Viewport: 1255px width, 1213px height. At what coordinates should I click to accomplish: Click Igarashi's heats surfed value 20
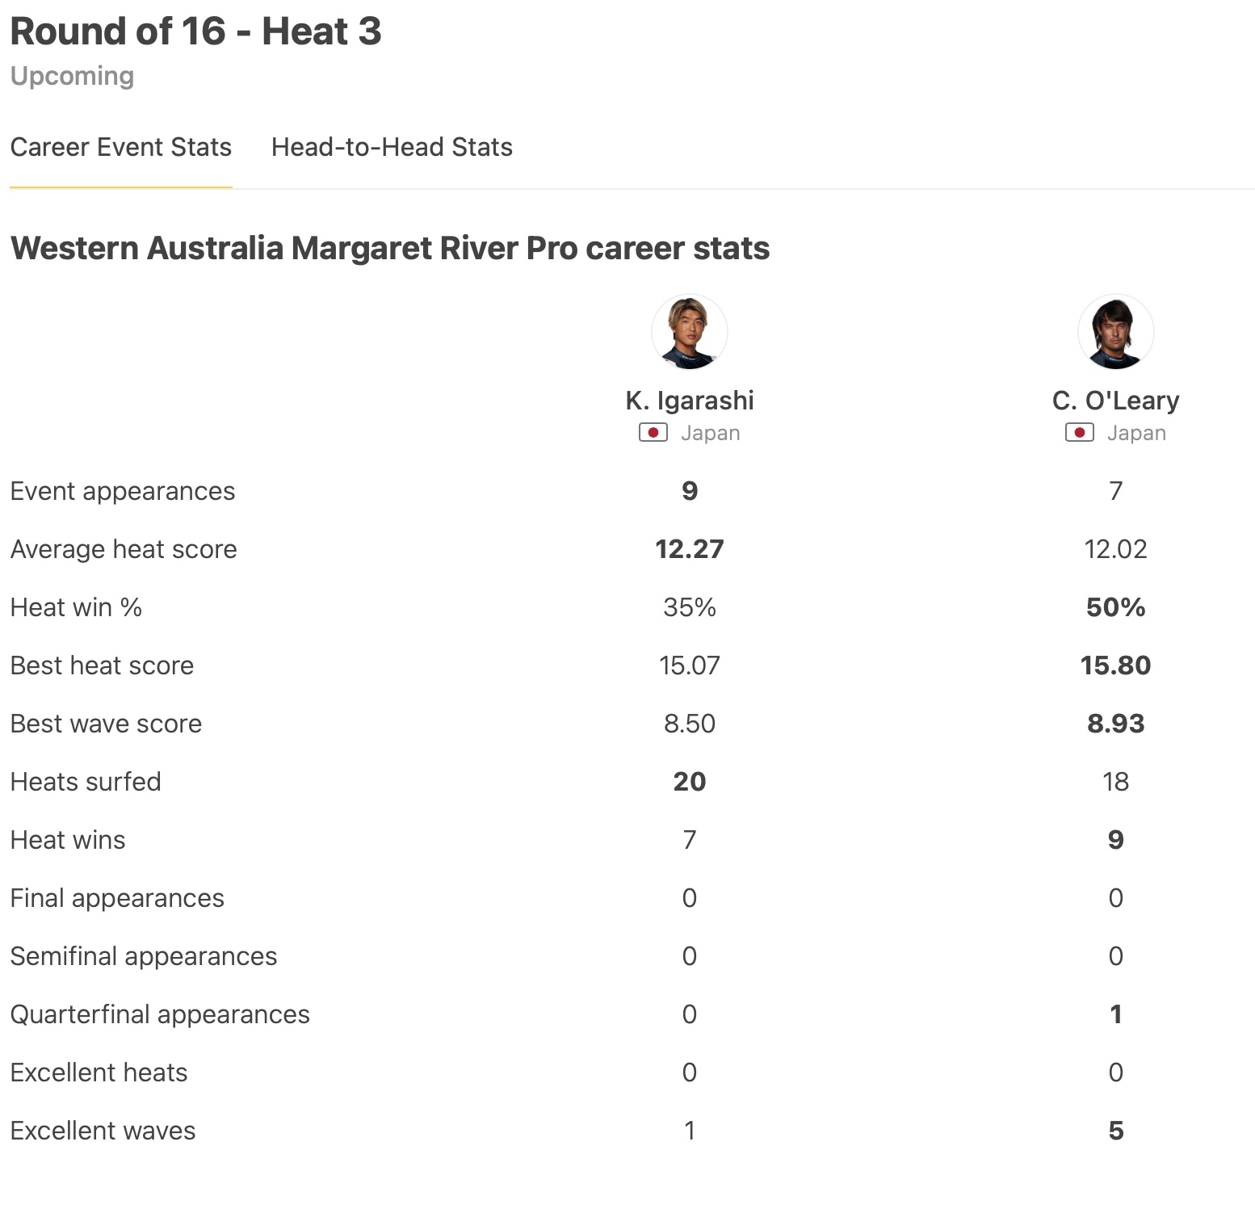click(690, 782)
